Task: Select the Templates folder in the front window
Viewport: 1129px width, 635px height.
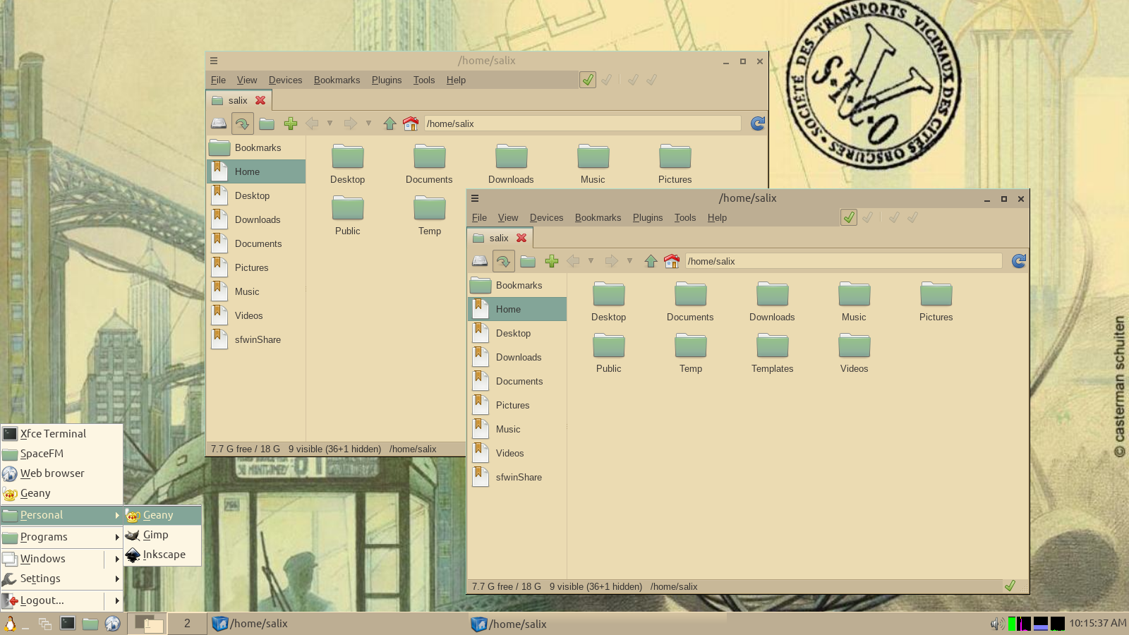Action: [772, 354]
